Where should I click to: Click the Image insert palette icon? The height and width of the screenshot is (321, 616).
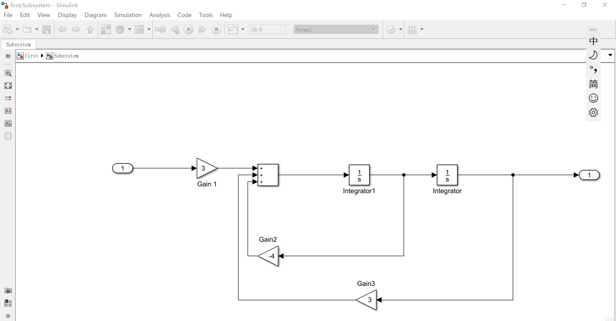tap(8, 123)
